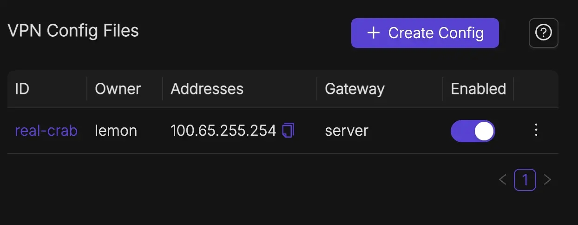
Task: Disable the real-crab config toggle
Action: point(473,131)
